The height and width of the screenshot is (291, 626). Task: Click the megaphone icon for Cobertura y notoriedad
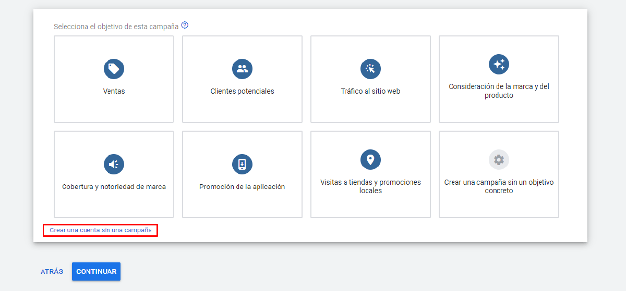[114, 165]
